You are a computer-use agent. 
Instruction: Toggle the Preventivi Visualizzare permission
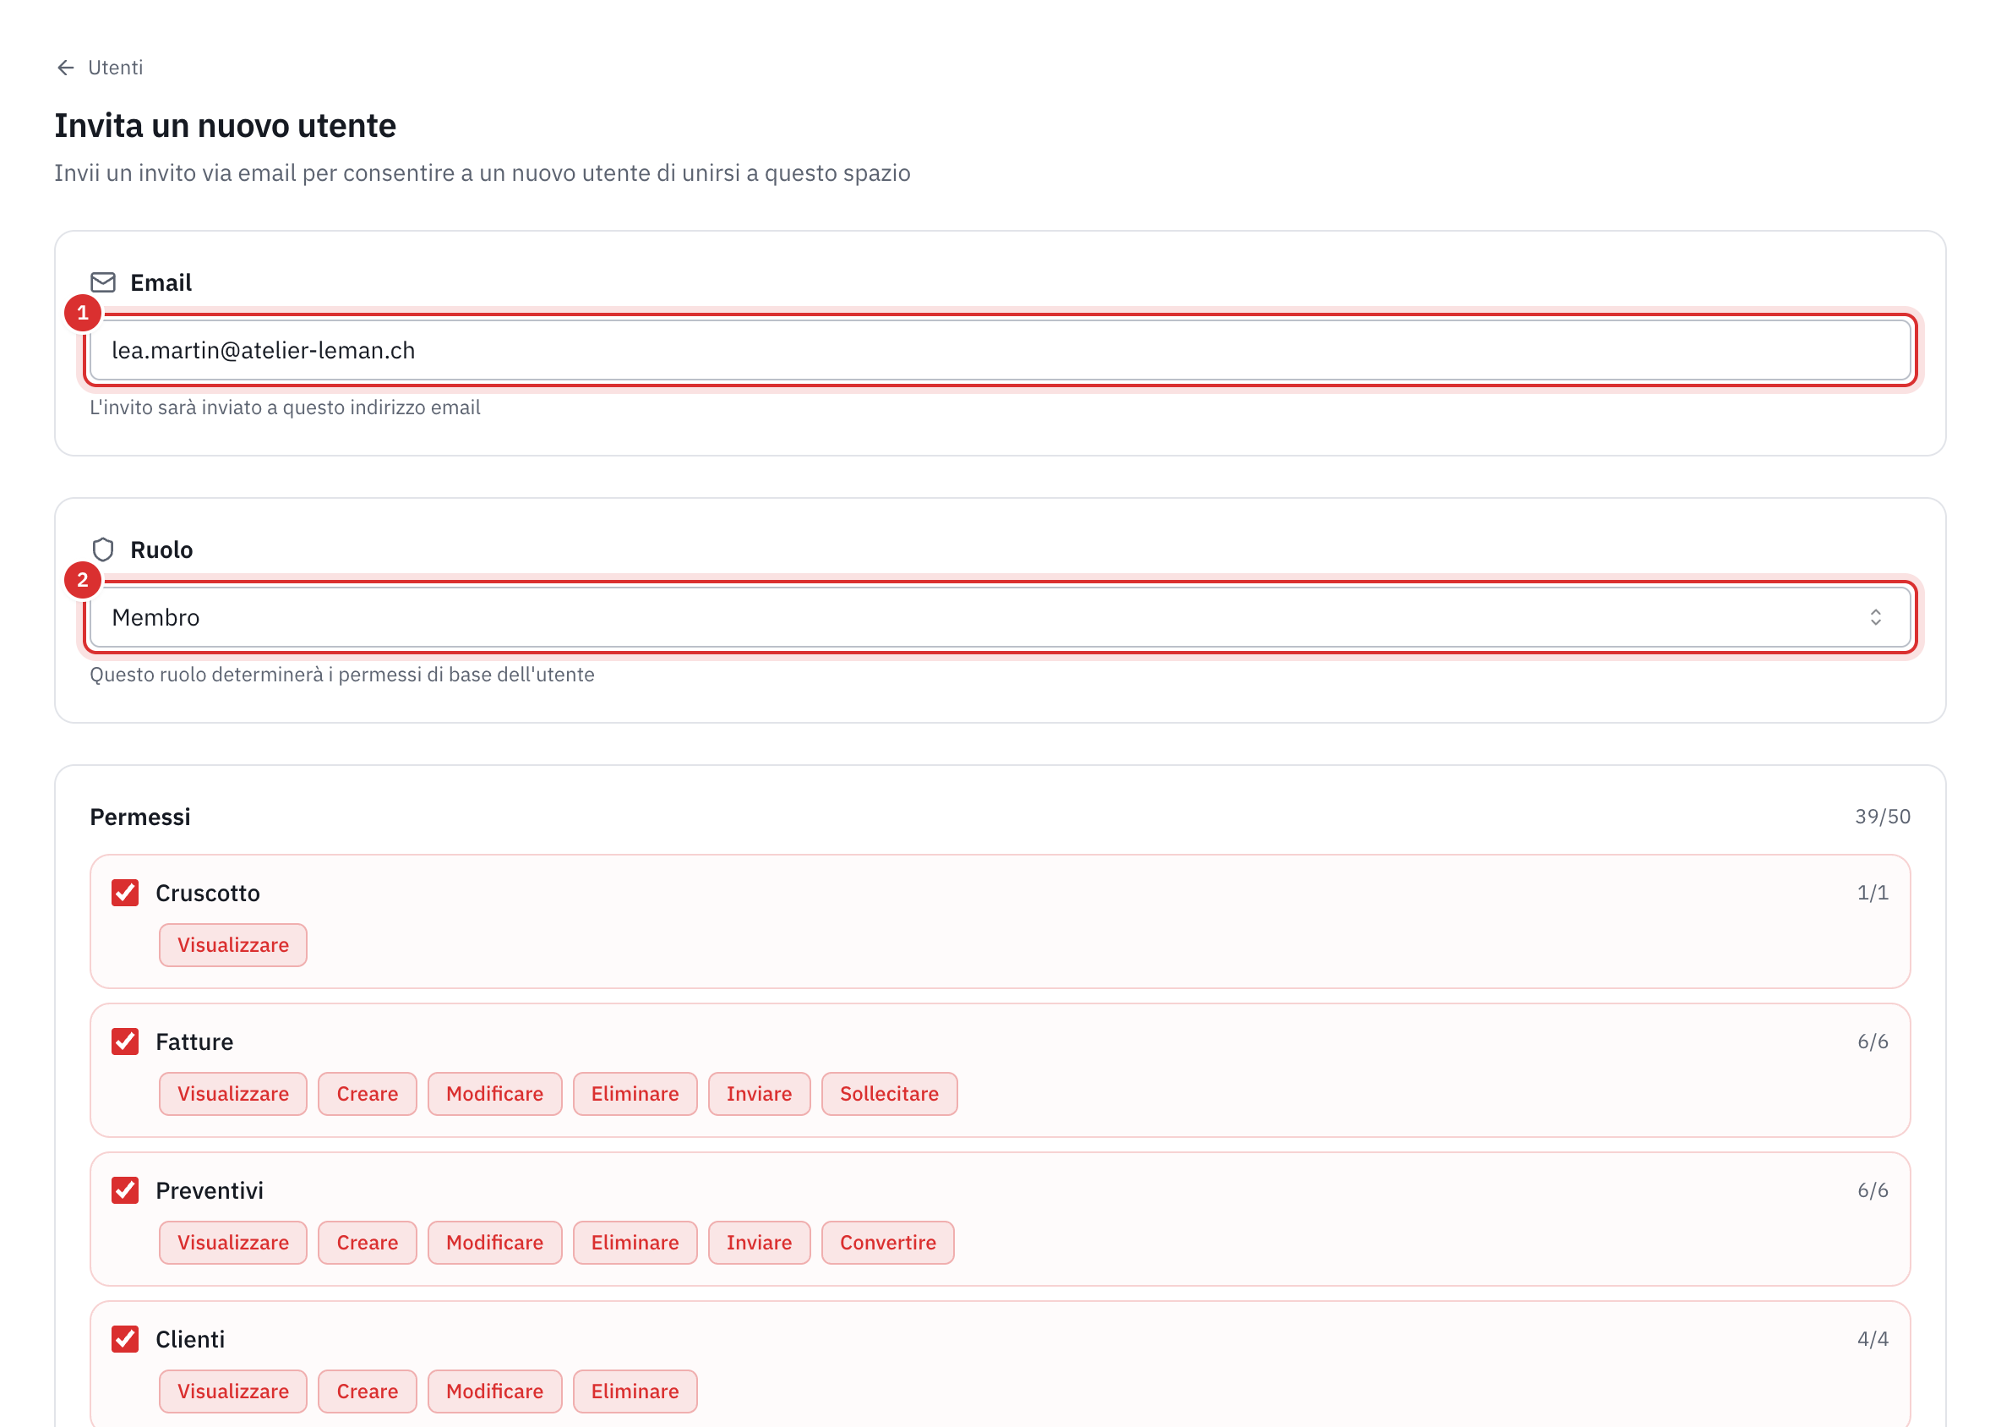coord(232,1243)
